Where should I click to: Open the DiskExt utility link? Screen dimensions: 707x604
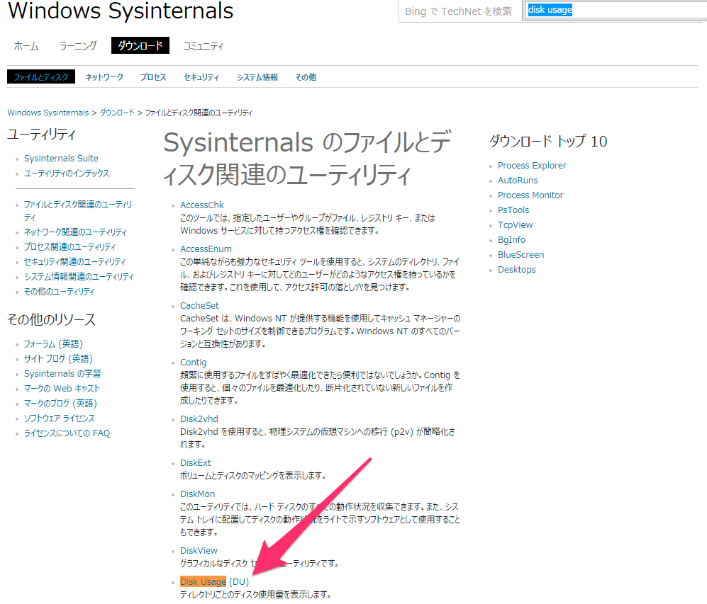(x=196, y=462)
